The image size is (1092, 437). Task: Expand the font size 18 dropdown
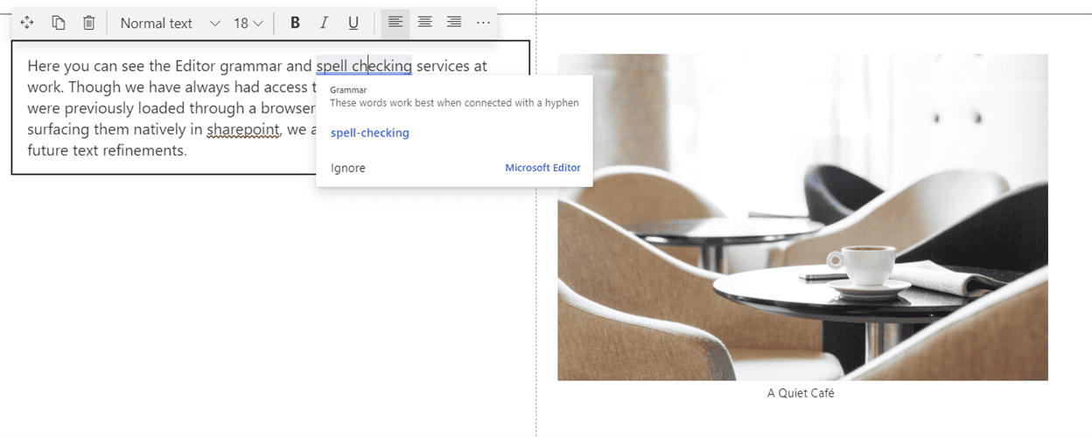pos(248,24)
